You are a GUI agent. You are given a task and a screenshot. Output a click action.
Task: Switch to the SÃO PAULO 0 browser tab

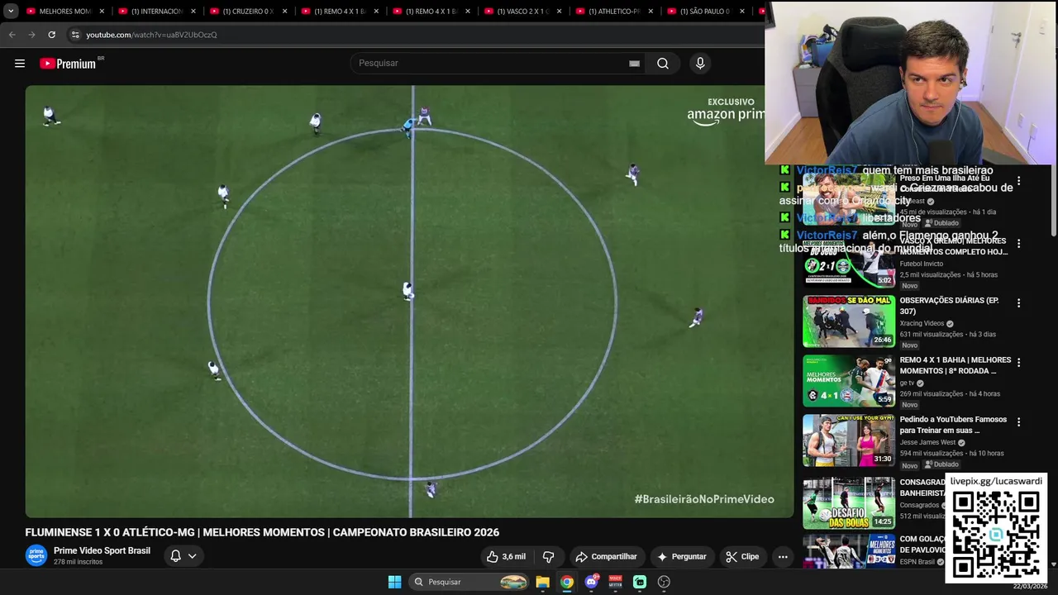point(705,12)
